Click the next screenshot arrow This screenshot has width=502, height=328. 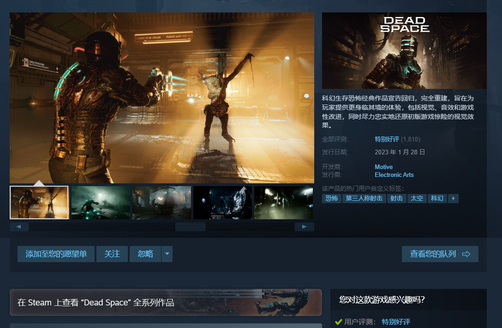point(304,226)
